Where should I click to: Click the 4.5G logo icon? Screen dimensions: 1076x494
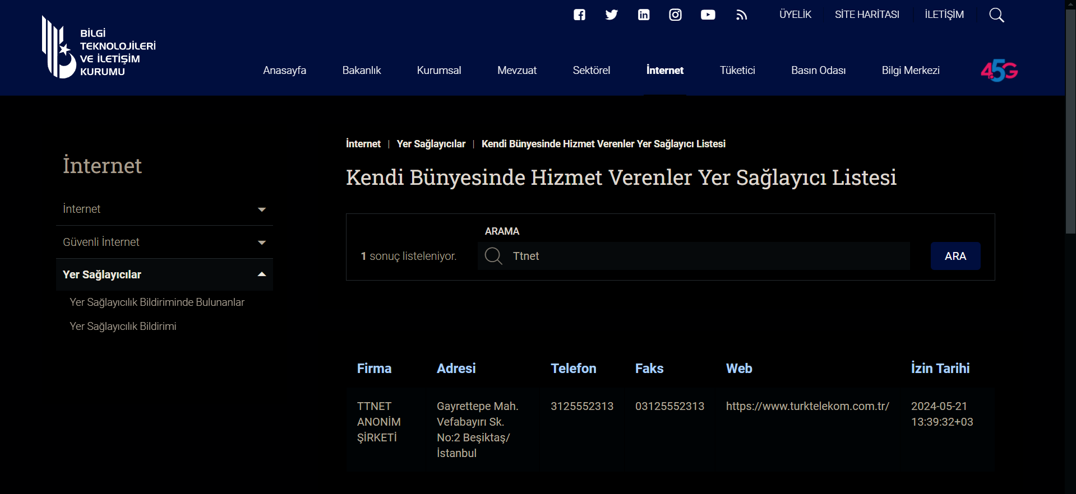click(999, 71)
